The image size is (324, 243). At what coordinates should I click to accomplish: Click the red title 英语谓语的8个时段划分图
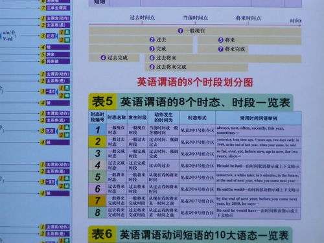(195, 82)
